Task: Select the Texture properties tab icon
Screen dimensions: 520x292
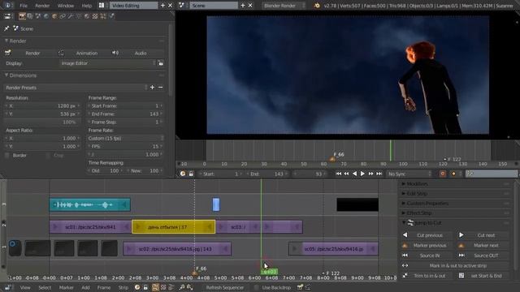Action: [95, 16]
